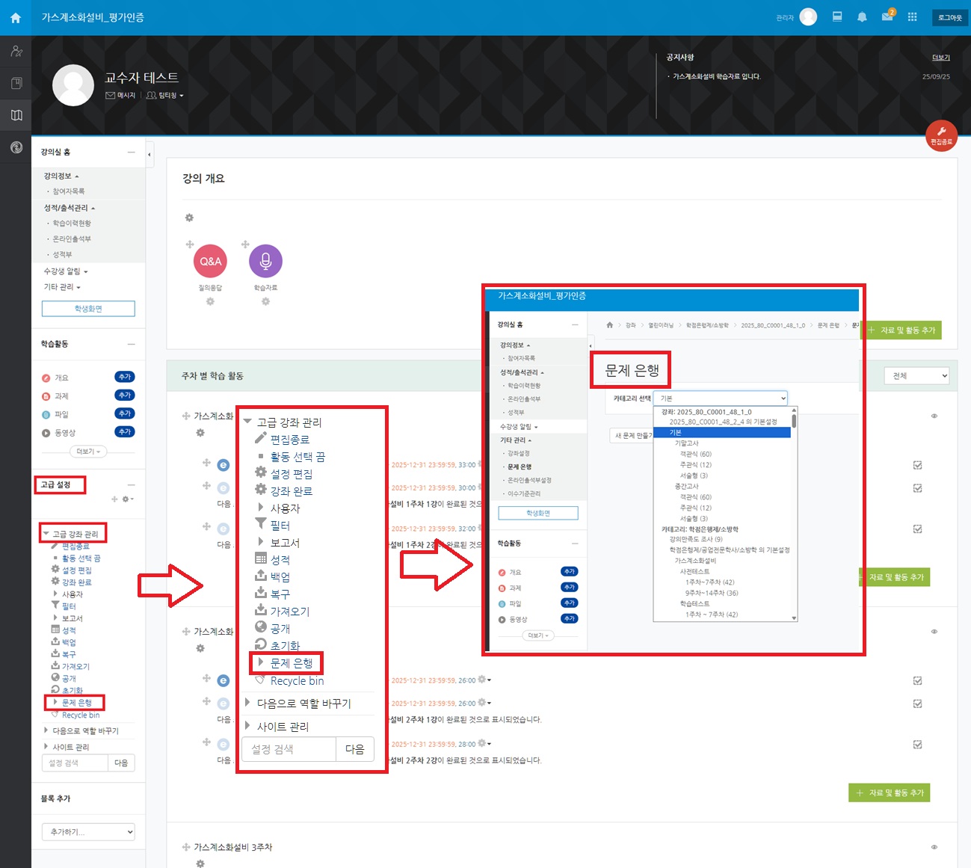The image size is (971, 868).
Task: Click 추가 button next to 동영상
Action: coord(124,432)
